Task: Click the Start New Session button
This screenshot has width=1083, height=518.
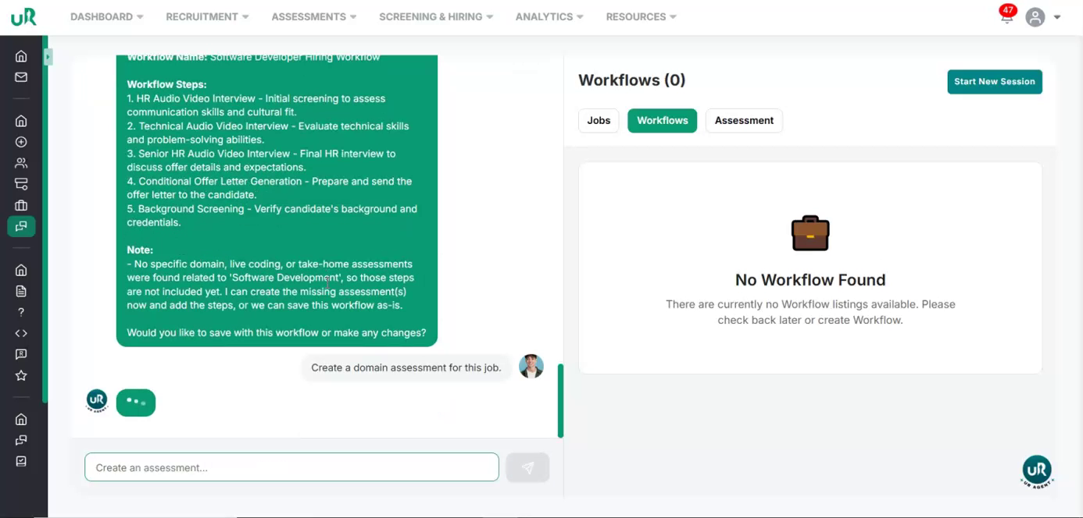Action: [x=994, y=81]
